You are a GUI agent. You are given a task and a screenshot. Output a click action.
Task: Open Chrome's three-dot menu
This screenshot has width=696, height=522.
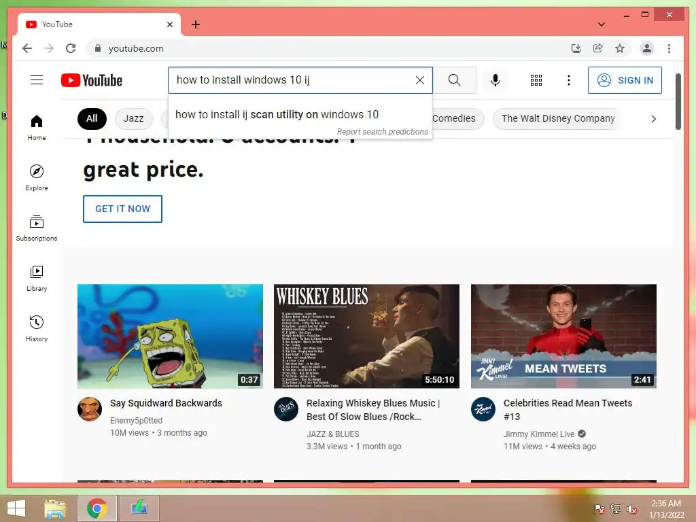point(669,48)
